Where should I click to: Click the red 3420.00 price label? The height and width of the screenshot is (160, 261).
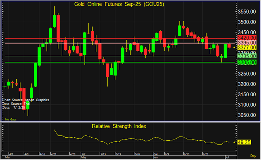[x=247, y=38]
